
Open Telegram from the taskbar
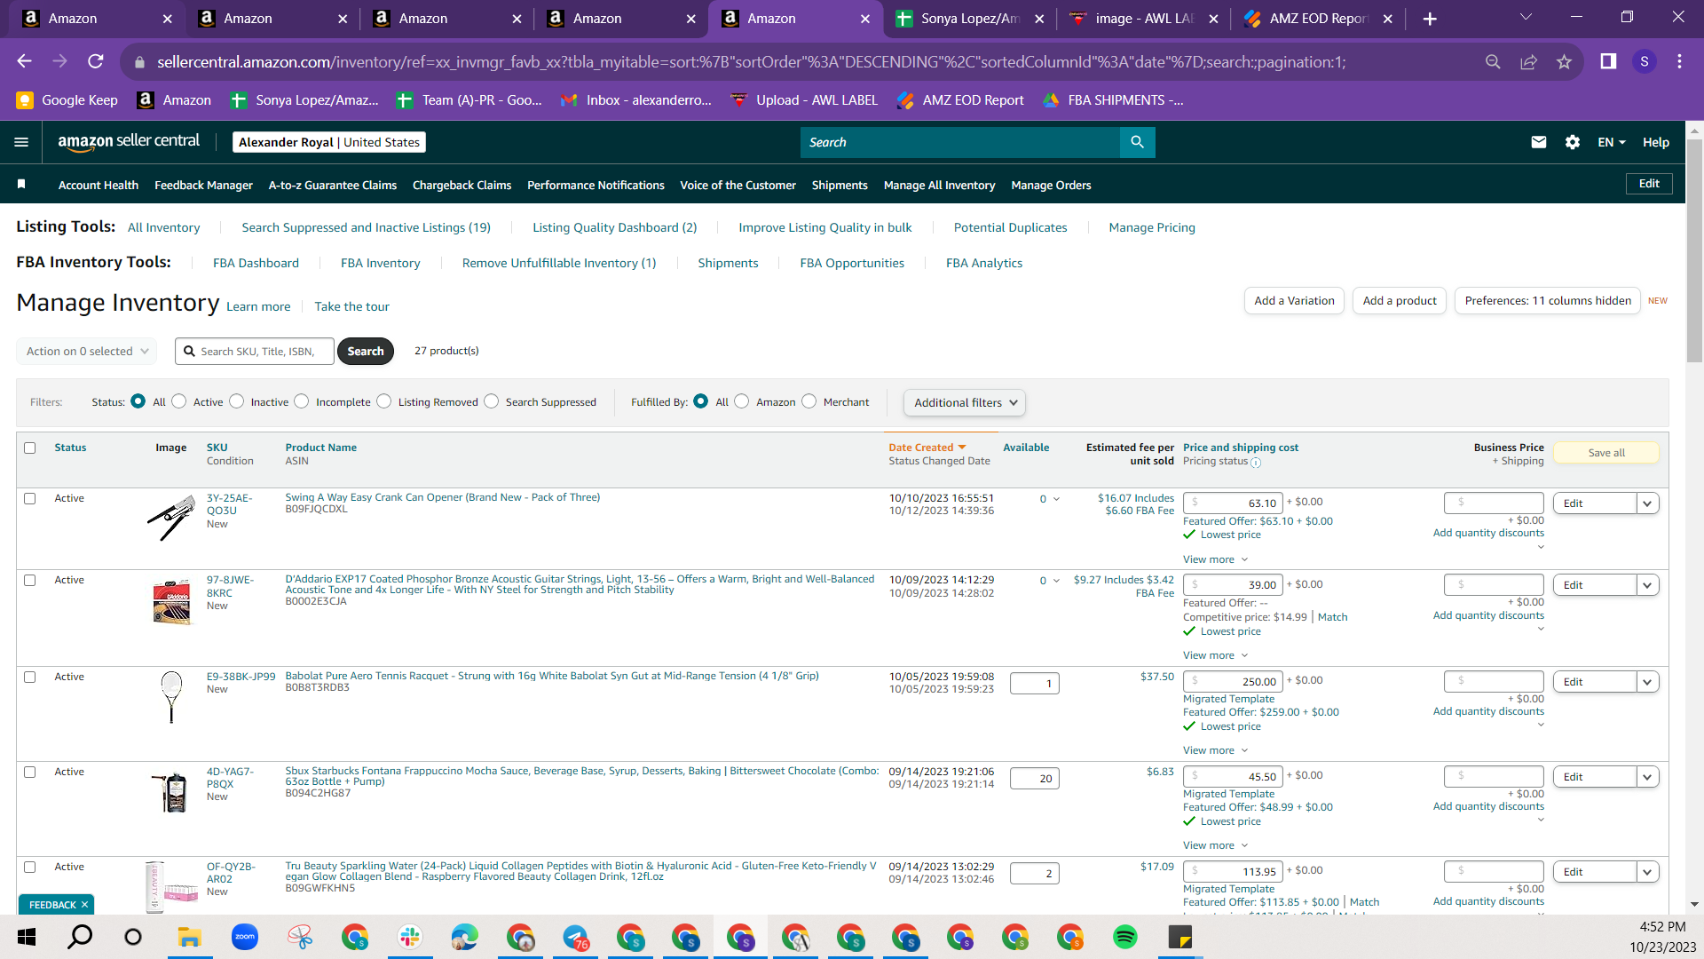tap(575, 937)
